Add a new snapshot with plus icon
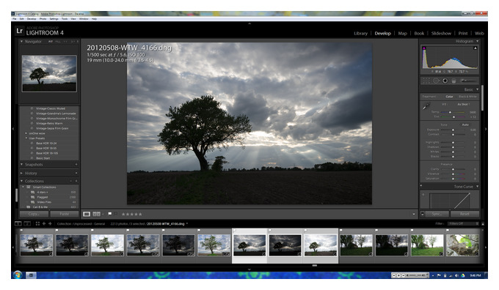 click(x=76, y=164)
